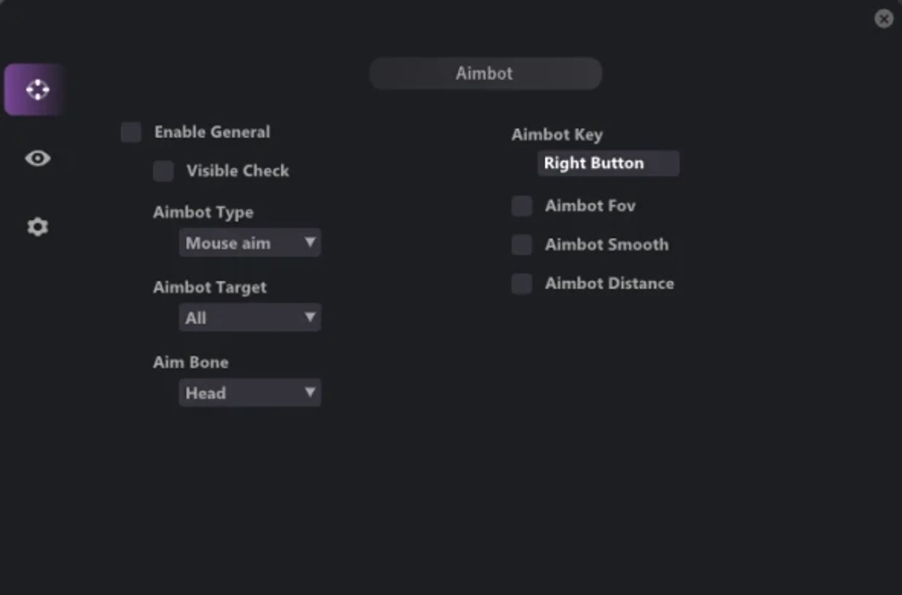The image size is (902, 595).
Task: Enable the Aimbot Smooth checkbox
Action: tap(522, 245)
